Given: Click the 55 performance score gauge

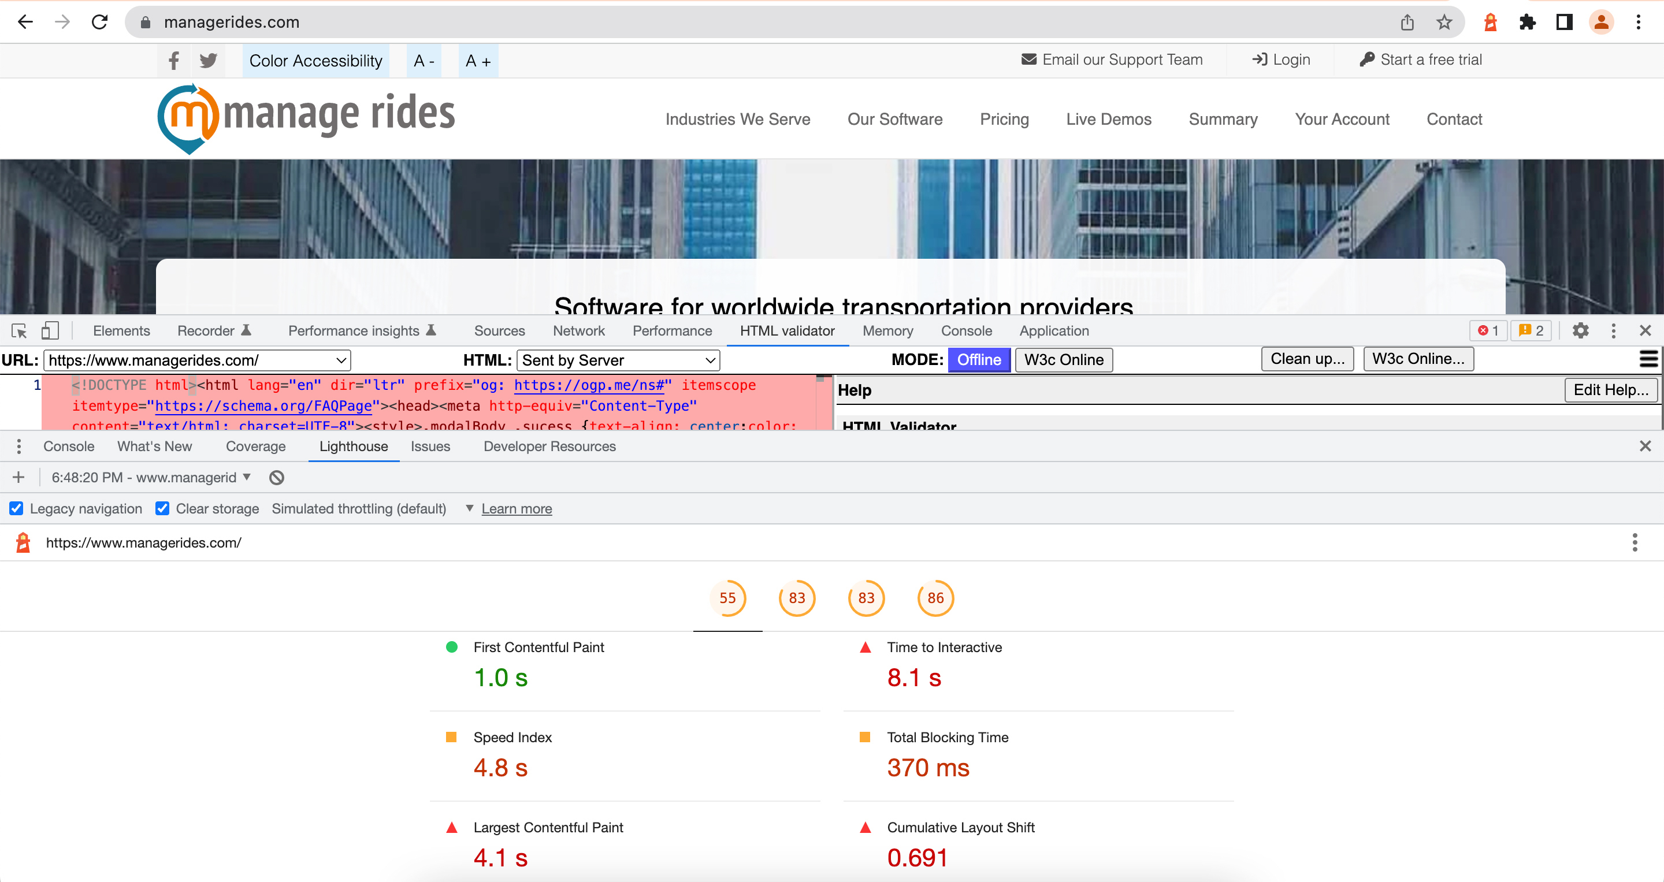Looking at the screenshot, I should pyautogui.click(x=728, y=598).
